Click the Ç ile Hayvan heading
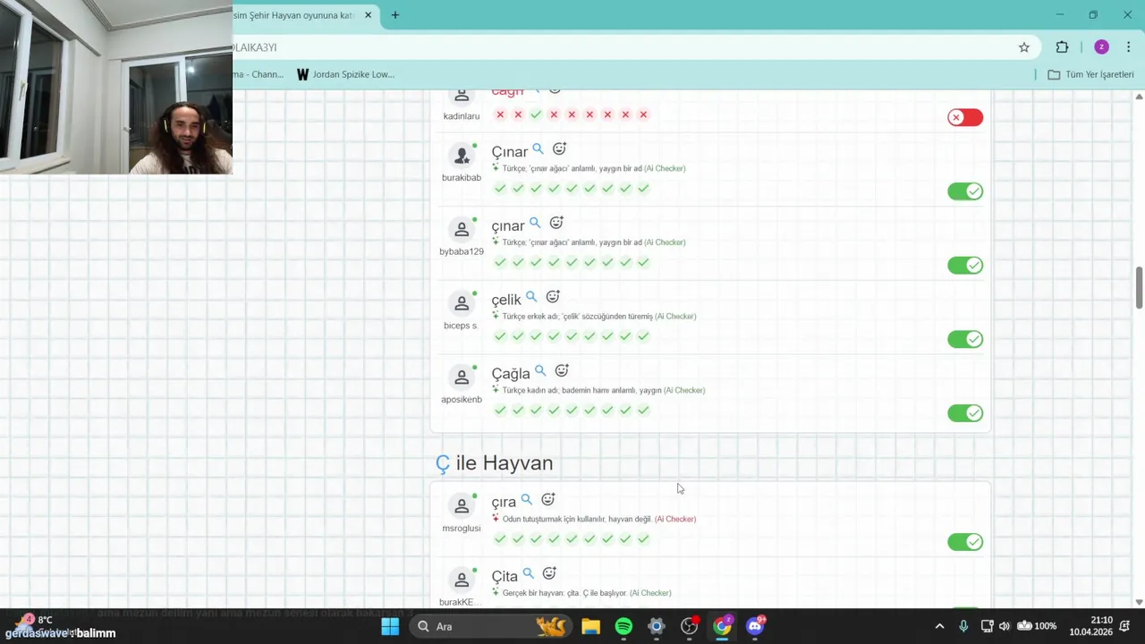1145x644 pixels. tap(494, 463)
